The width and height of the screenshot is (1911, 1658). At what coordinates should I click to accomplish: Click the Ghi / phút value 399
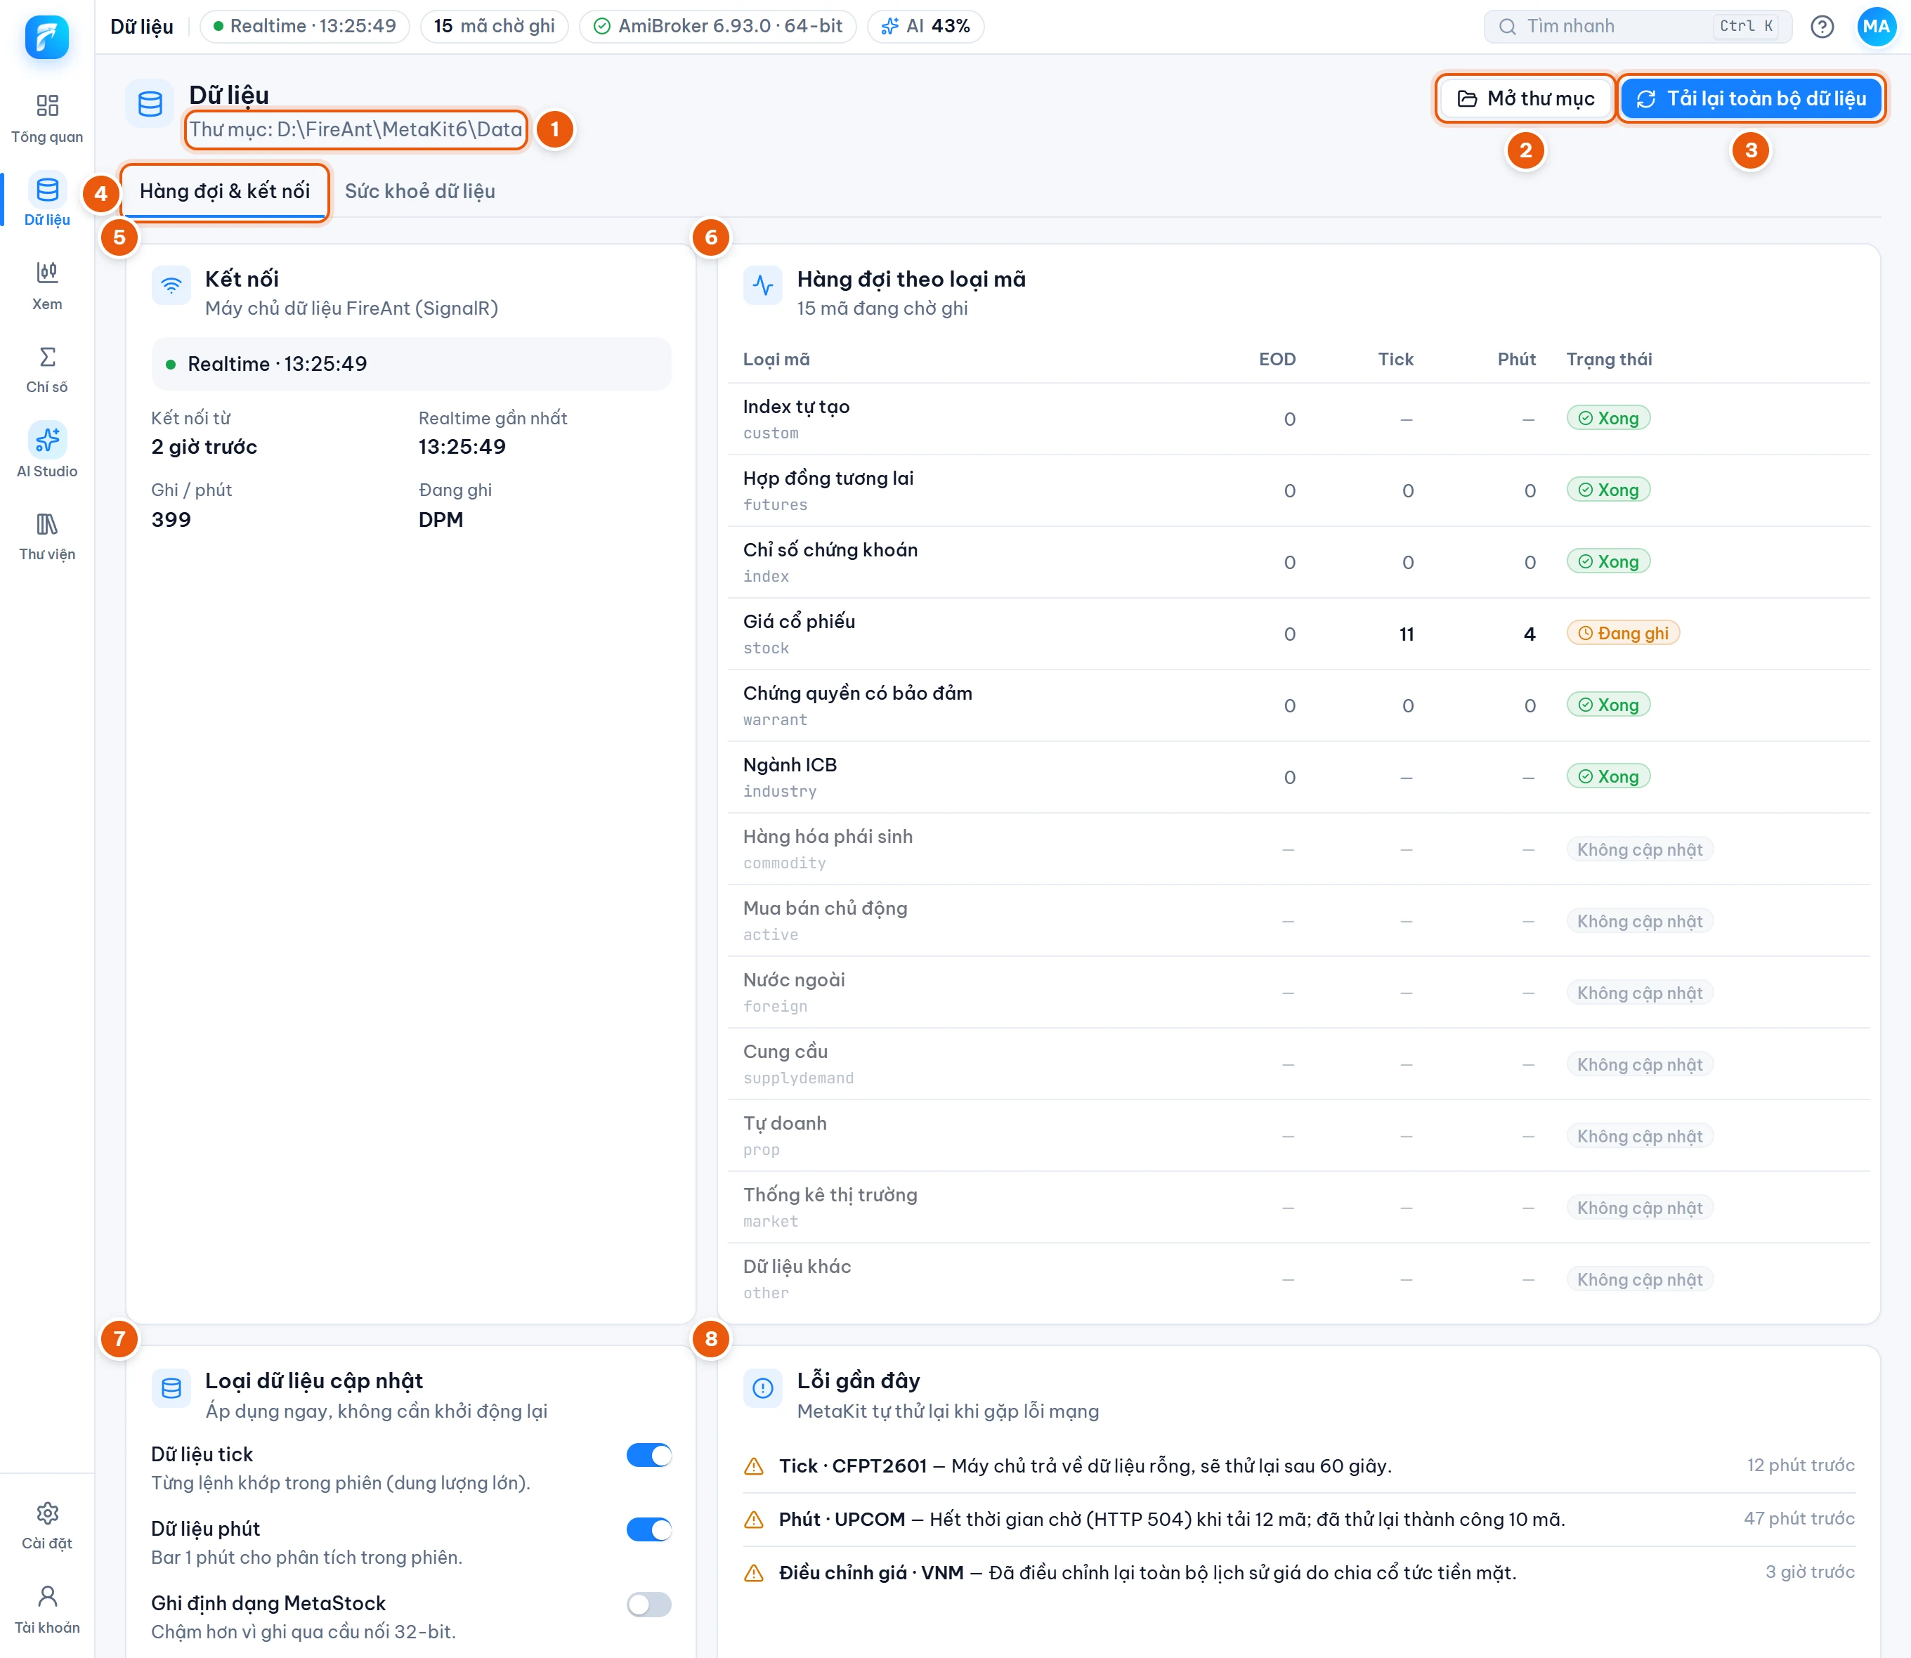(171, 520)
